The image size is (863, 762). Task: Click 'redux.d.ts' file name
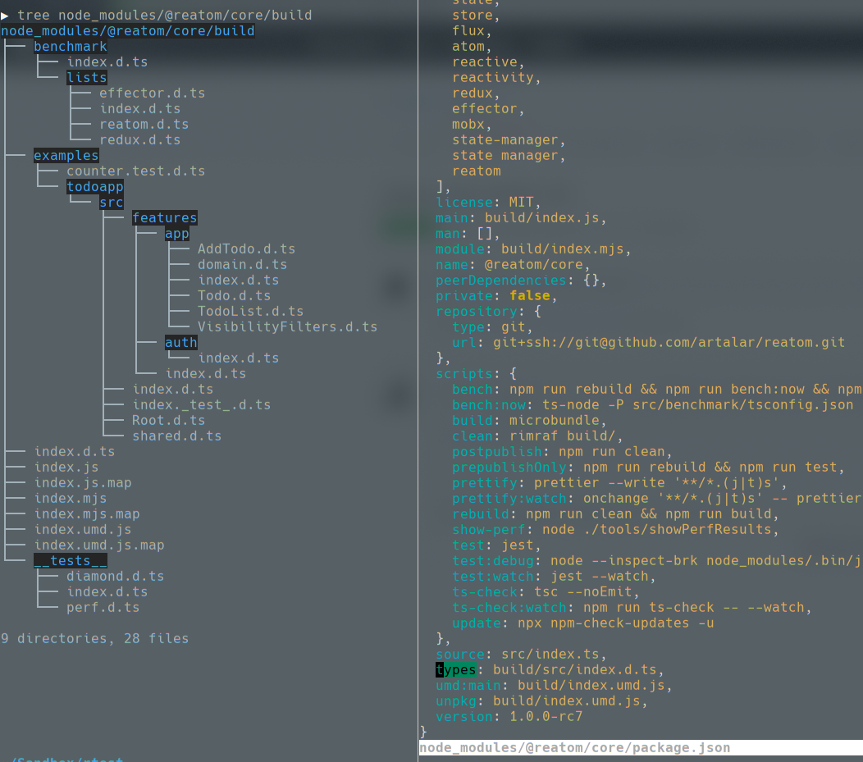(139, 139)
